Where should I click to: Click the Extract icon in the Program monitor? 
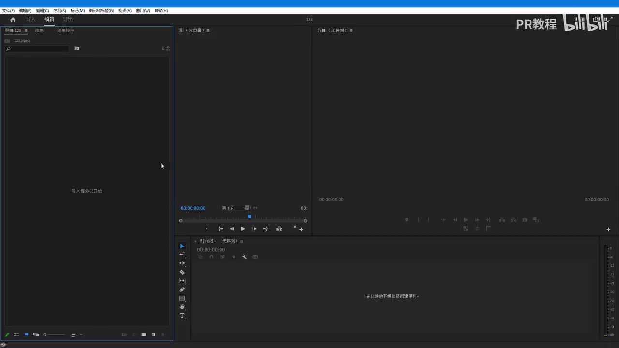point(514,220)
